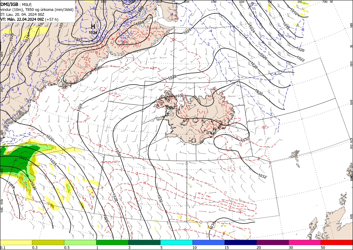Image resolution: width=353 pixels, height=250 pixels.
Task: Click the cyan 5–10 legend swatch
Action: [176, 242]
